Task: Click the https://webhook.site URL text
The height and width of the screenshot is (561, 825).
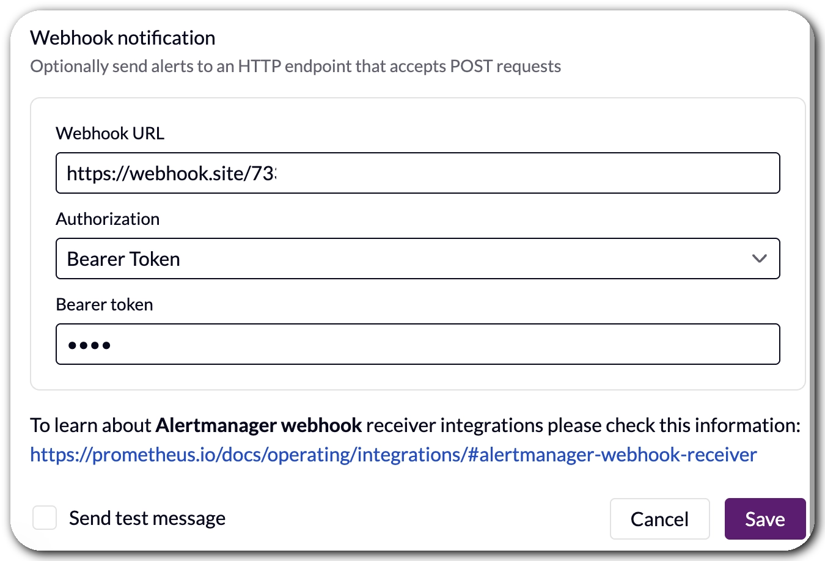Action: click(x=171, y=174)
